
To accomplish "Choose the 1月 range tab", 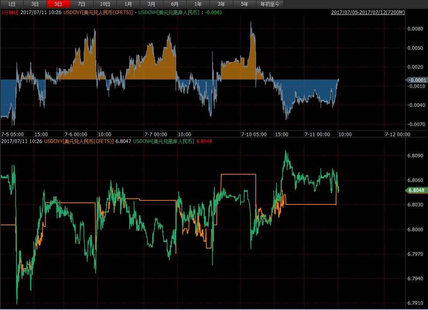I will point(128,4).
